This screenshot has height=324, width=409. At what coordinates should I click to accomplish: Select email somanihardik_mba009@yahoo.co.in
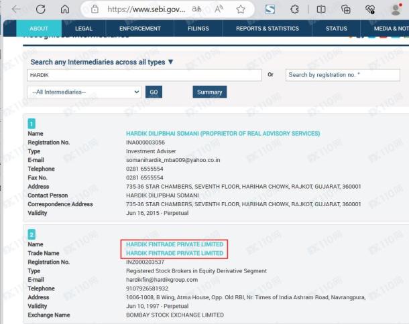click(x=173, y=160)
